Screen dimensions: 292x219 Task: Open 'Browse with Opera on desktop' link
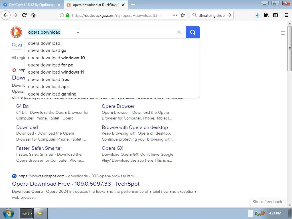coord(135,127)
